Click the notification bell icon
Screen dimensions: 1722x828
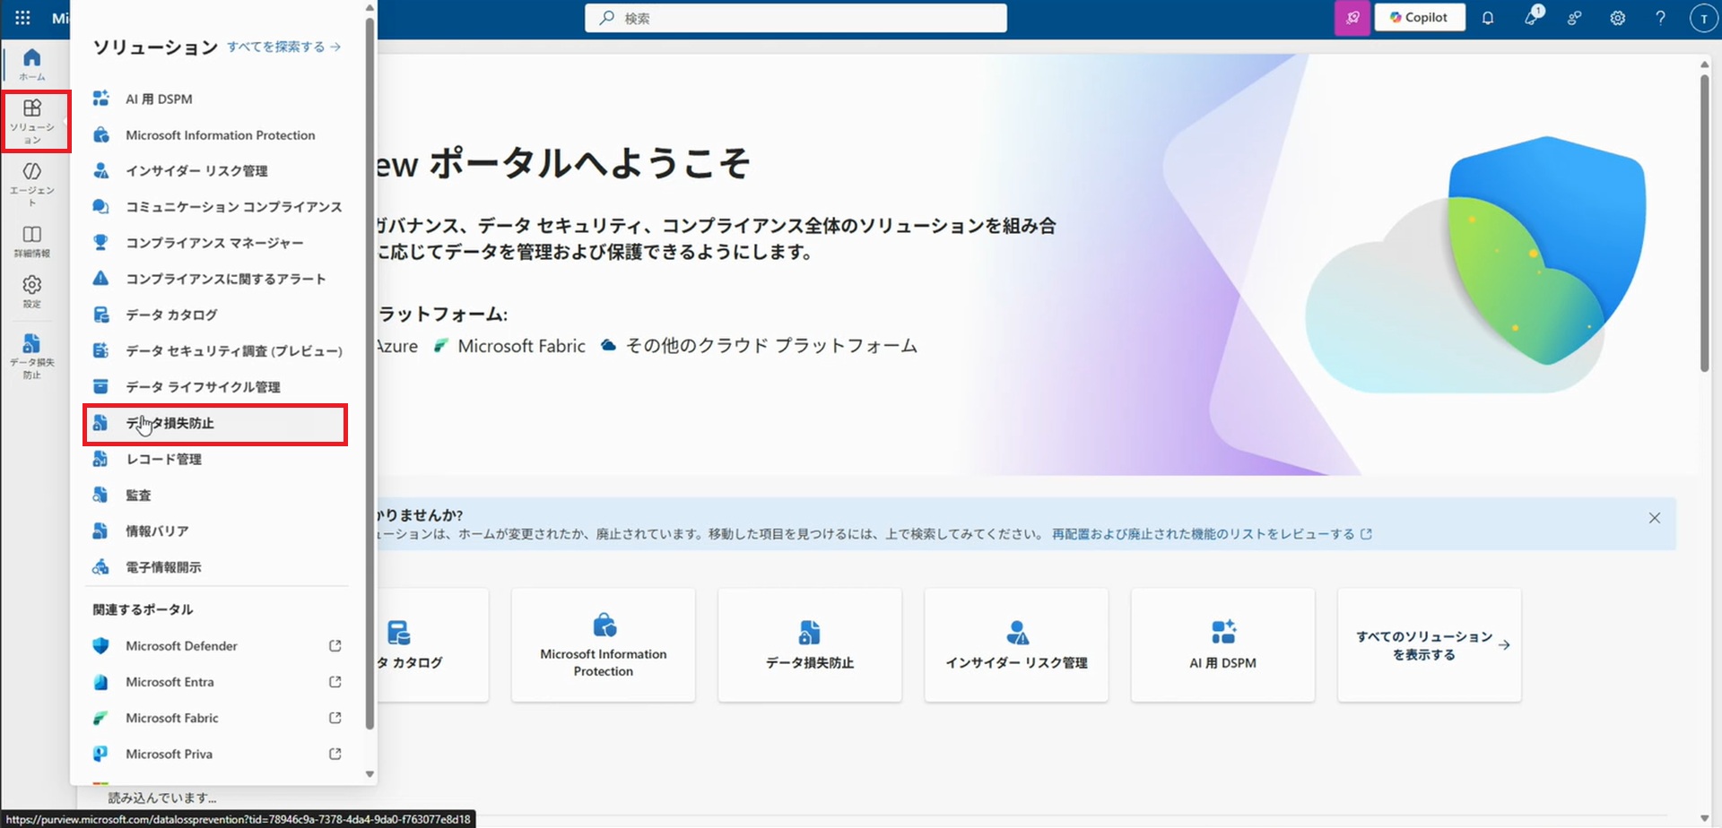pos(1488,18)
